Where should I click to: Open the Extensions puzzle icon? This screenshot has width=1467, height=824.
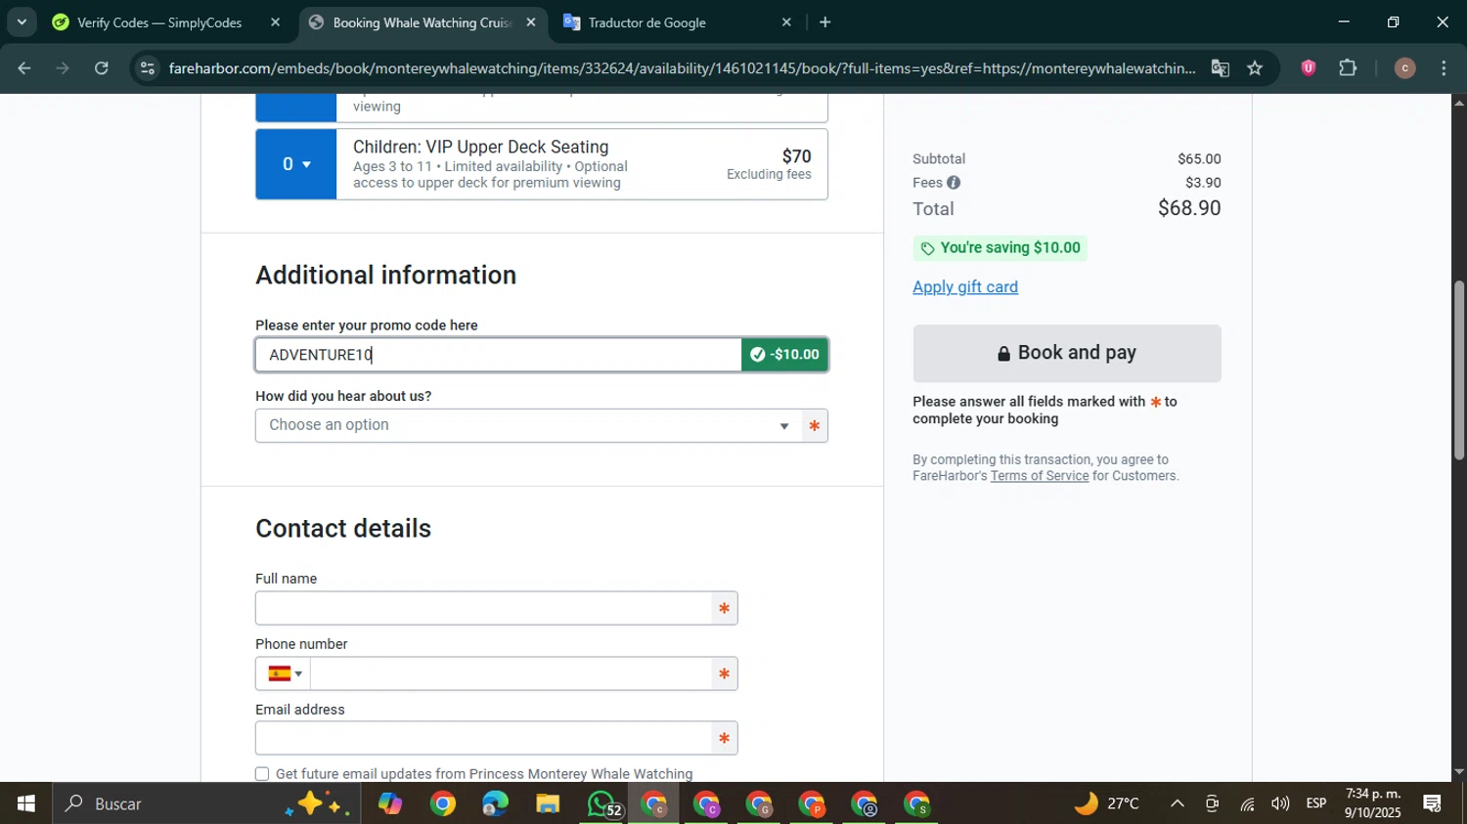tap(1348, 67)
